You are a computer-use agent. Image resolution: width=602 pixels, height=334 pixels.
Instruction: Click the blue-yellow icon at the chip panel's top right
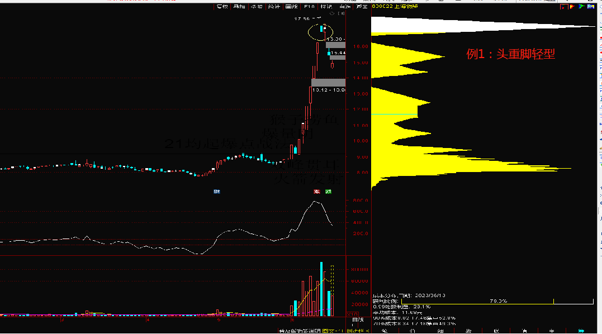pos(591,7)
